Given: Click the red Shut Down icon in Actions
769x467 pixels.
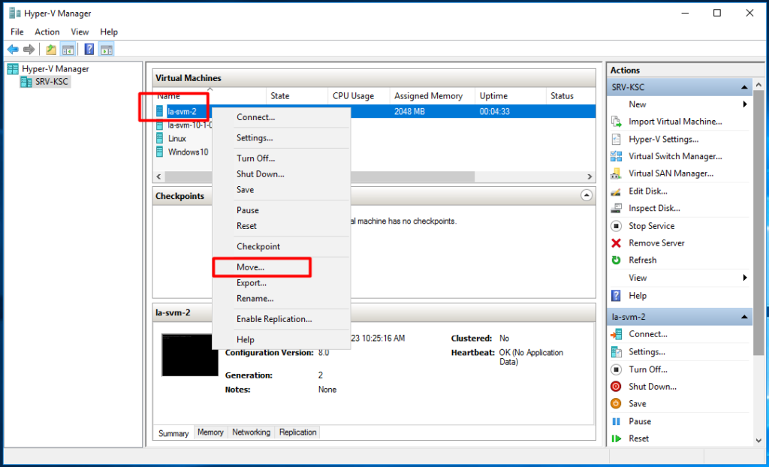Looking at the screenshot, I should [x=616, y=387].
